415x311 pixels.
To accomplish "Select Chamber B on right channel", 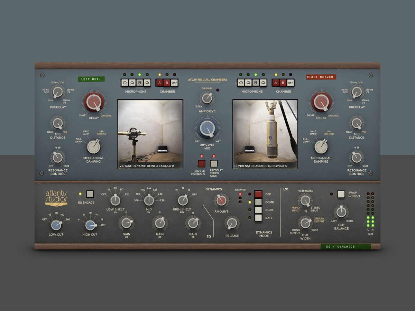I will (x=283, y=83).
